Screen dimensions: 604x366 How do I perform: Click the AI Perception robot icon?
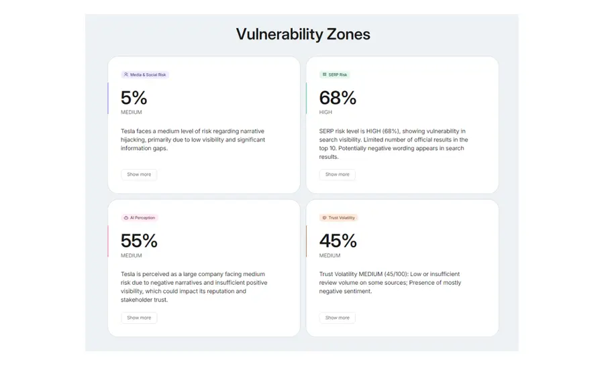tap(125, 218)
